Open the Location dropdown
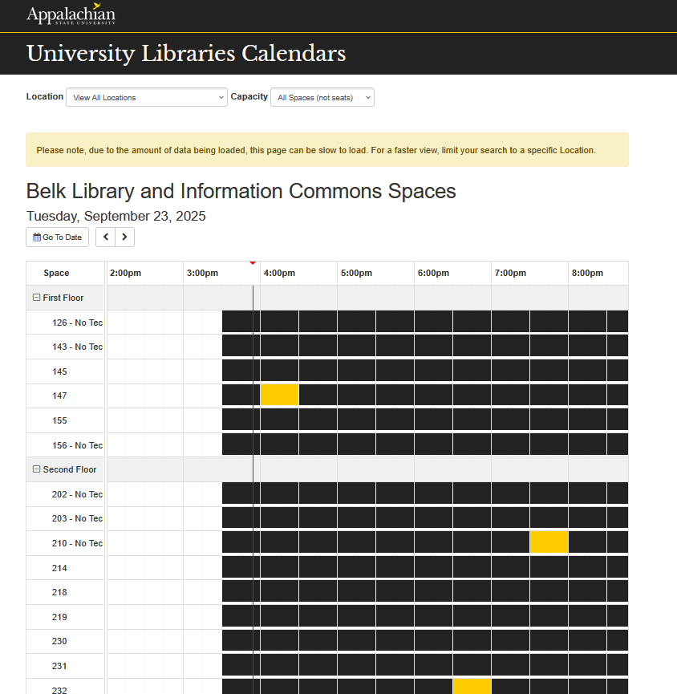 (x=147, y=97)
